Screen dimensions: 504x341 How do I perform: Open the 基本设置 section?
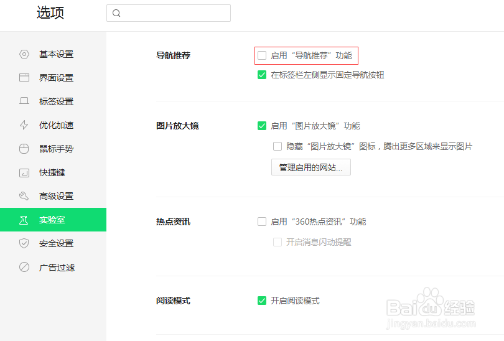coord(53,54)
